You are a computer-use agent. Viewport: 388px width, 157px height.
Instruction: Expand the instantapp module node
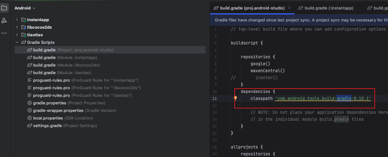[17, 20]
